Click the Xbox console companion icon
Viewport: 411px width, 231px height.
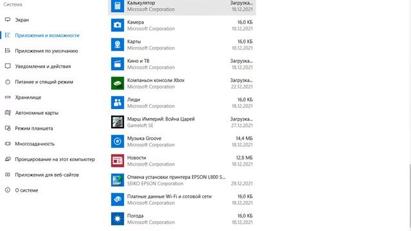pos(118,83)
